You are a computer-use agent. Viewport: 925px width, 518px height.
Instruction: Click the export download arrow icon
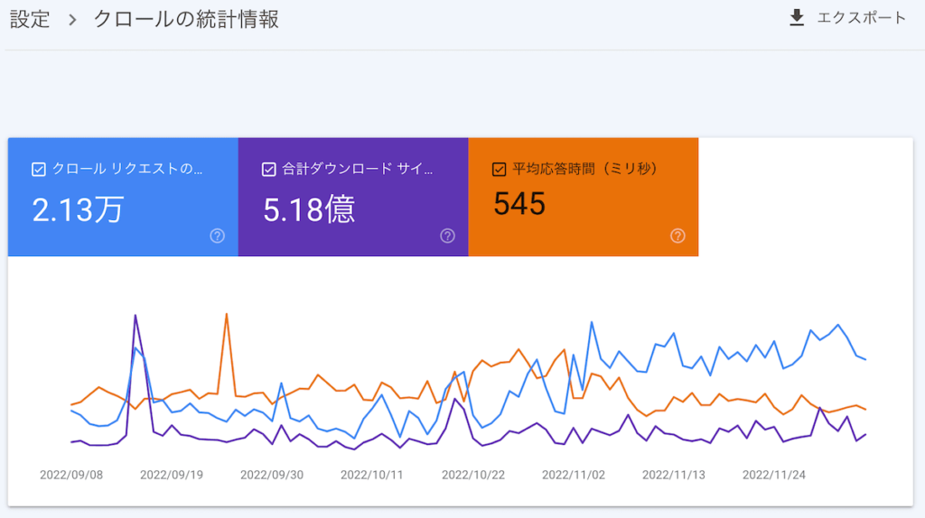coord(797,18)
